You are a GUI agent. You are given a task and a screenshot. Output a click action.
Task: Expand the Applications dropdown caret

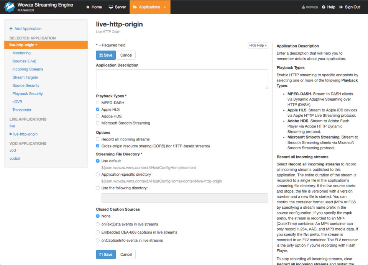(x=165, y=7)
